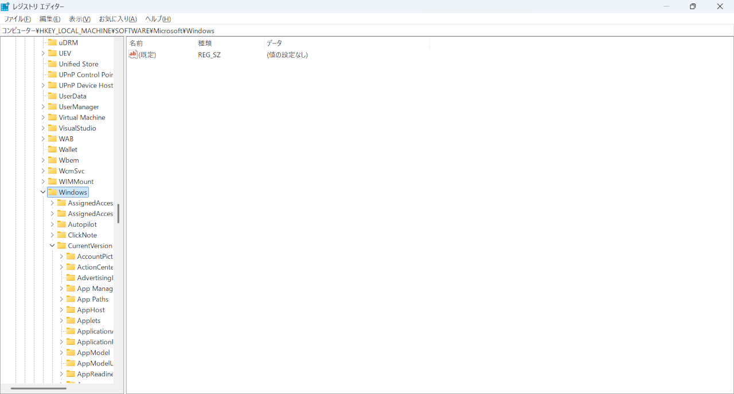Viewport: 734px width, 394px height.
Task: Click the ClickNote folder icon
Action: coord(61,235)
